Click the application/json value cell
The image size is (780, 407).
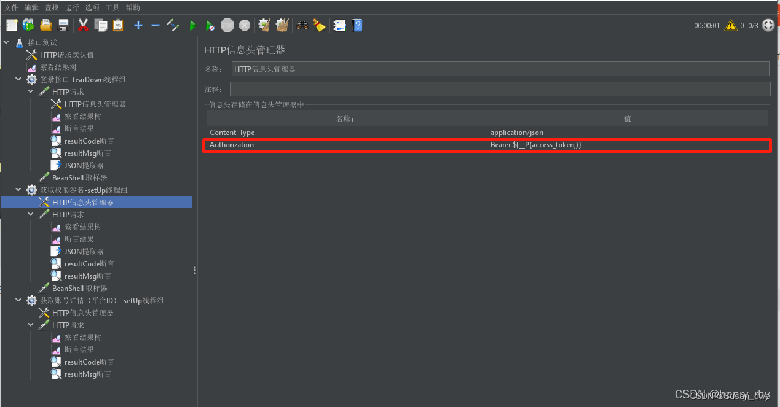pyautogui.click(x=628, y=133)
